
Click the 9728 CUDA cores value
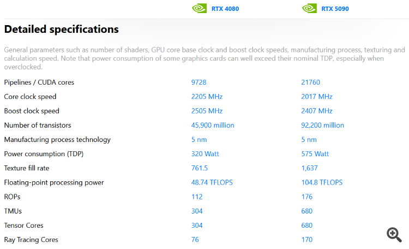[x=199, y=82]
